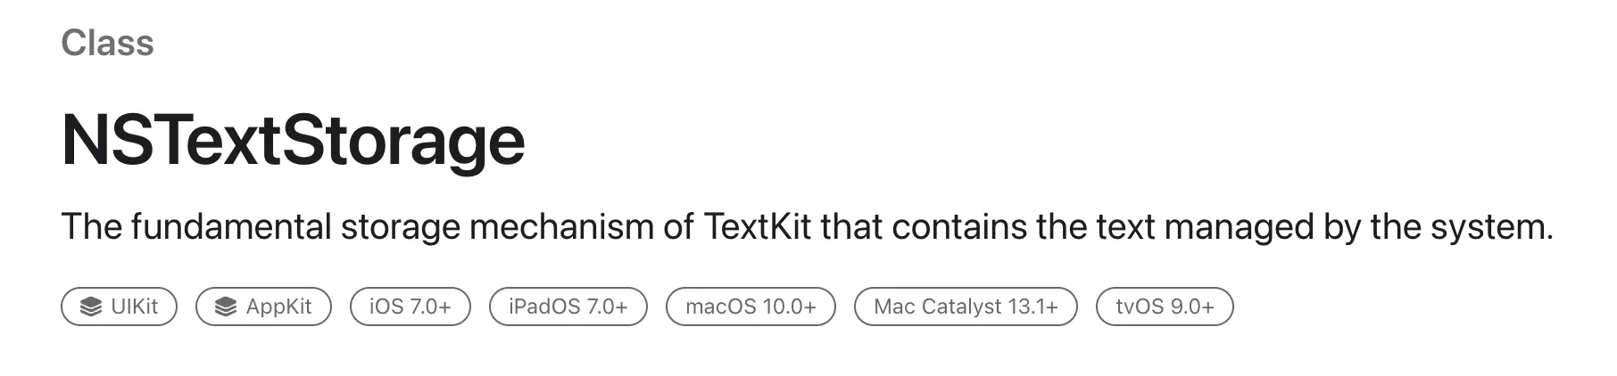Click the stack icon in the AppKit badge
Image resolution: width=1617 pixels, height=376 pixels.
coord(226,307)
